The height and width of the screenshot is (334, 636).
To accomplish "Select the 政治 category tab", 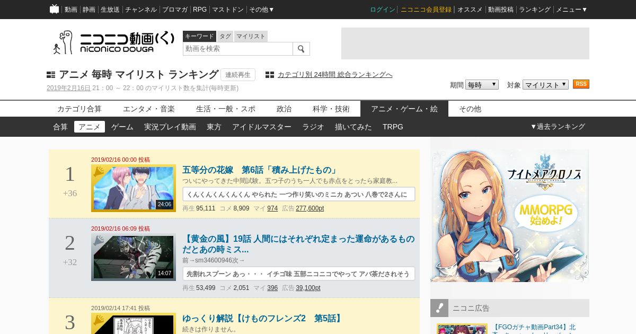I will point(284,109).
